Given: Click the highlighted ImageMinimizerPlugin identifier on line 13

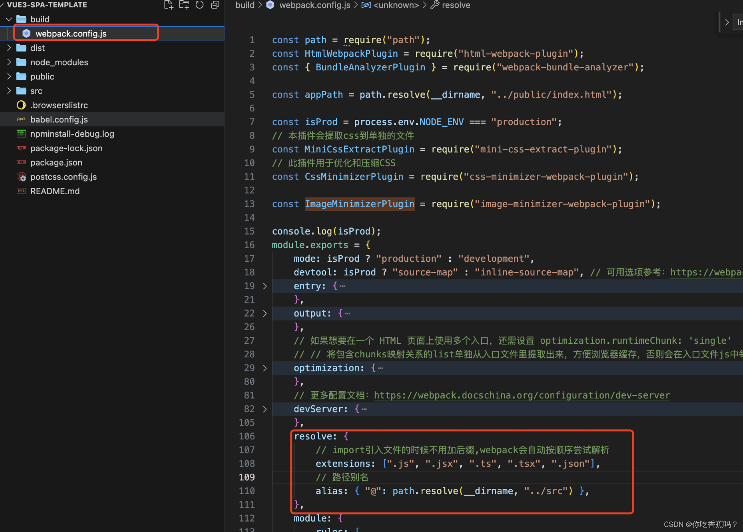Looking at the screenshot, I should coord(359,204).
